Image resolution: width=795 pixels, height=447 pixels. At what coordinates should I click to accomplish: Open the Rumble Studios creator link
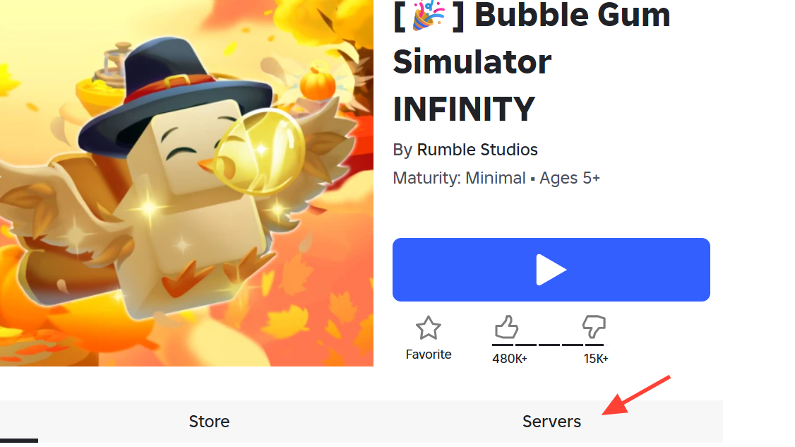477,150
